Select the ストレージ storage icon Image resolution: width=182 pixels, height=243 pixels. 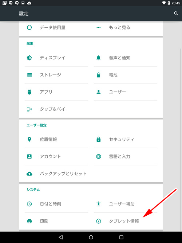(29, 75)
